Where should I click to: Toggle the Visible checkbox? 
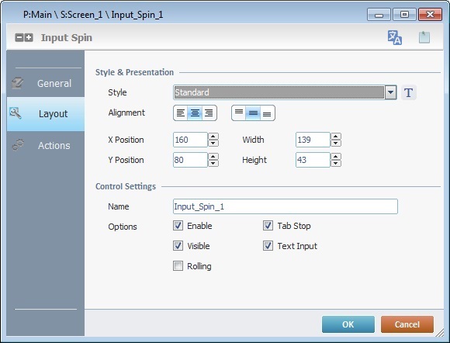pos(178,246)
